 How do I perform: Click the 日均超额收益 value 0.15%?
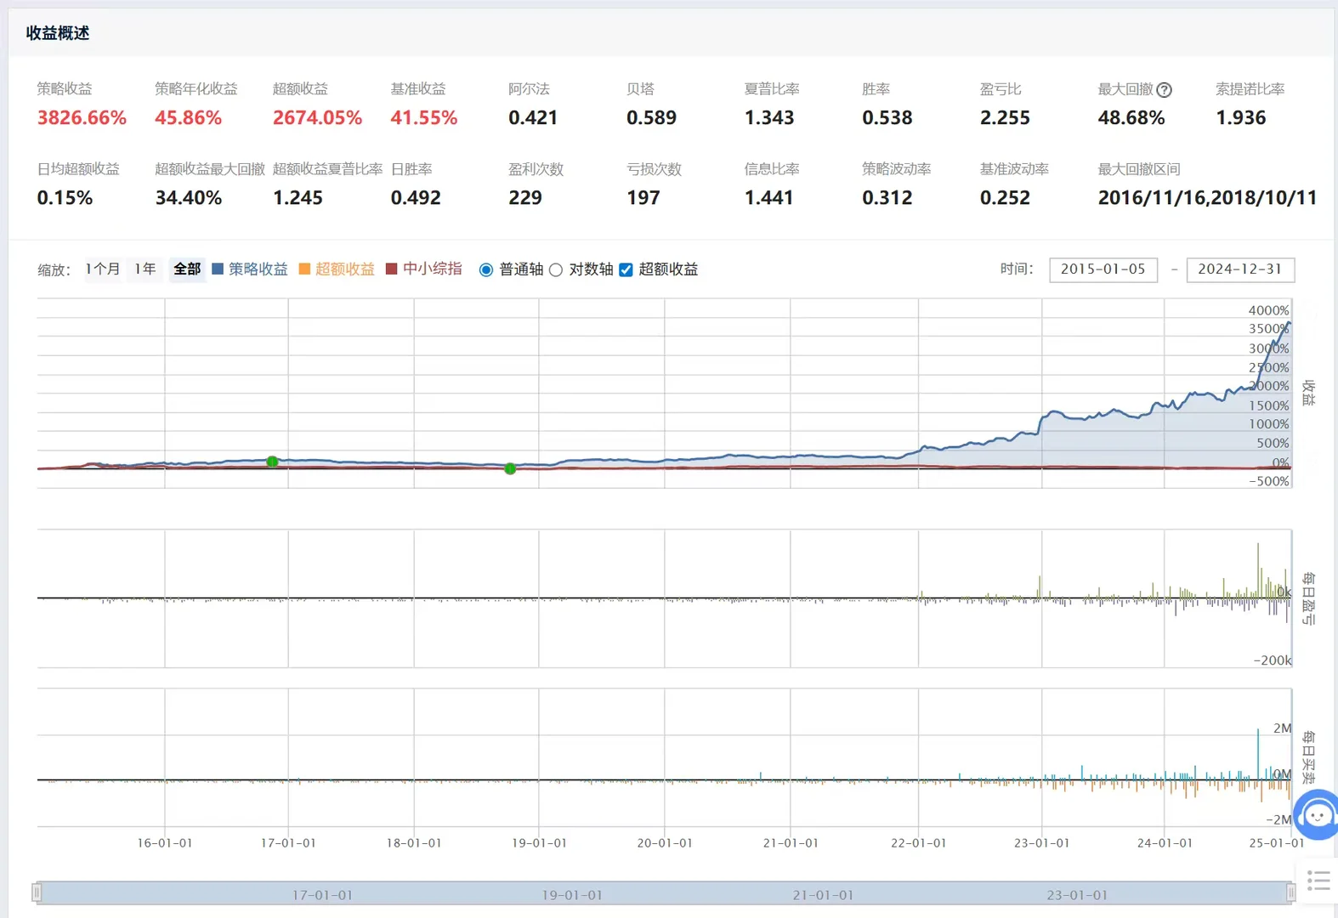pos(65,197)
